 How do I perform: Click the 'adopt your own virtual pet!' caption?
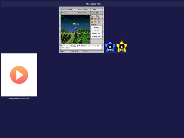[19, 98]
